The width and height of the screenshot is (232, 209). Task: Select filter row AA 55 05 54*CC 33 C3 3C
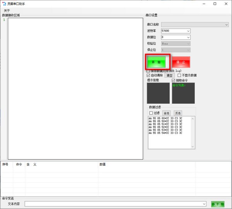pos(165,133)
